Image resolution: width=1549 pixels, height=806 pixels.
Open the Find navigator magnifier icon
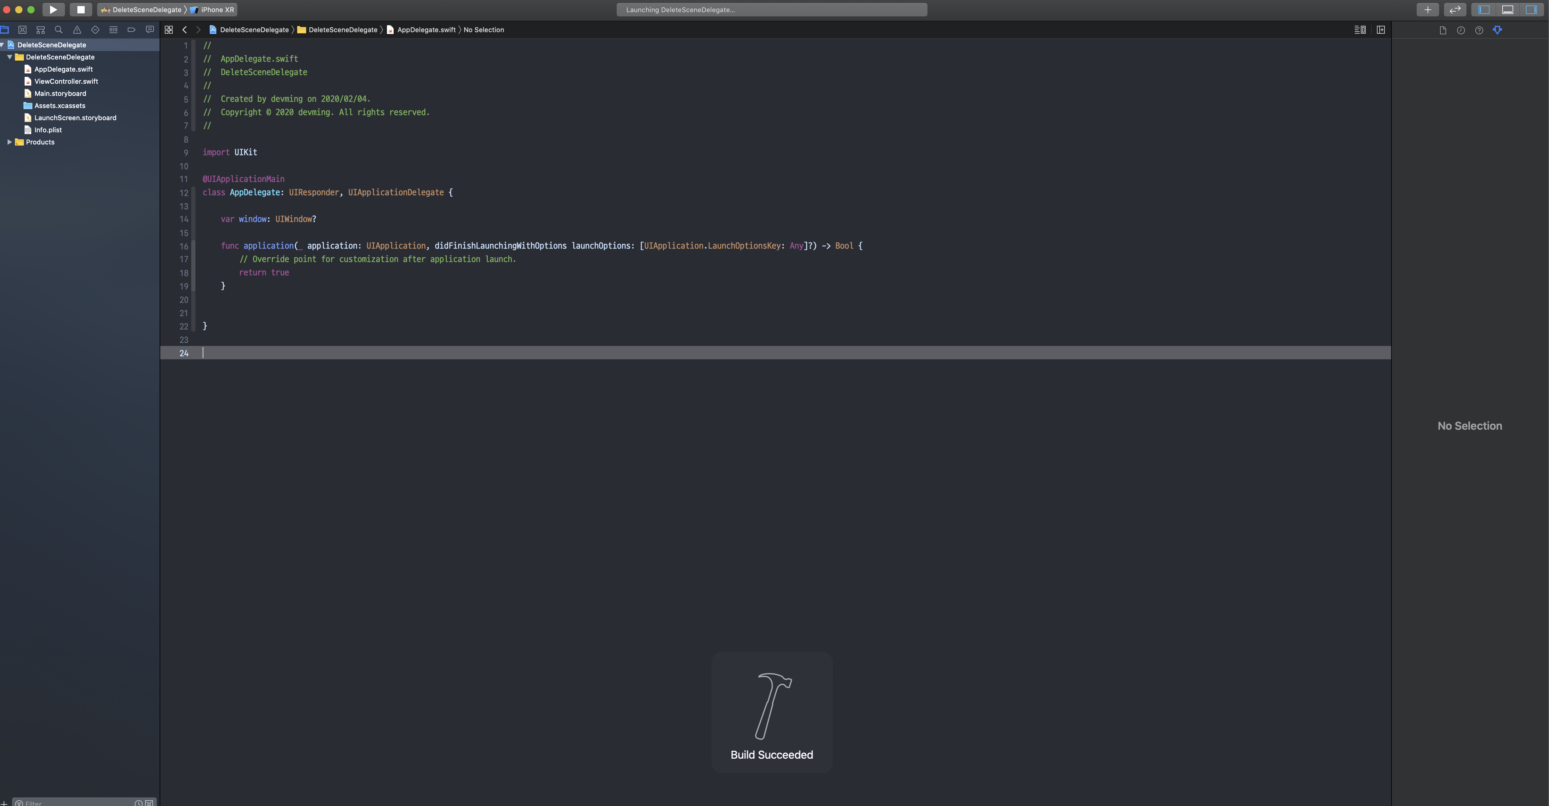[x=58, y=29]
